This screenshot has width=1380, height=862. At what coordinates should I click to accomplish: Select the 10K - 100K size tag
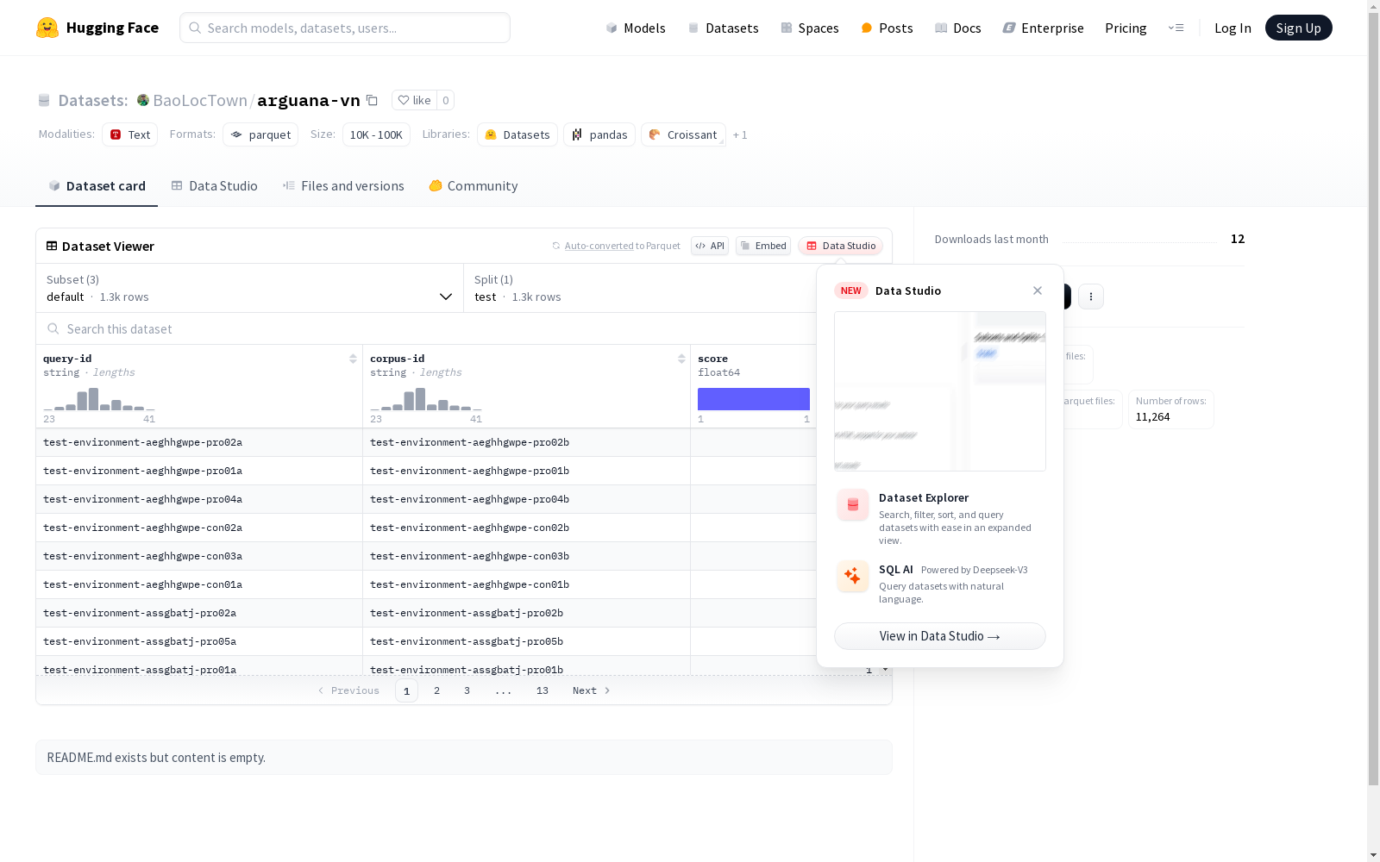376,134
